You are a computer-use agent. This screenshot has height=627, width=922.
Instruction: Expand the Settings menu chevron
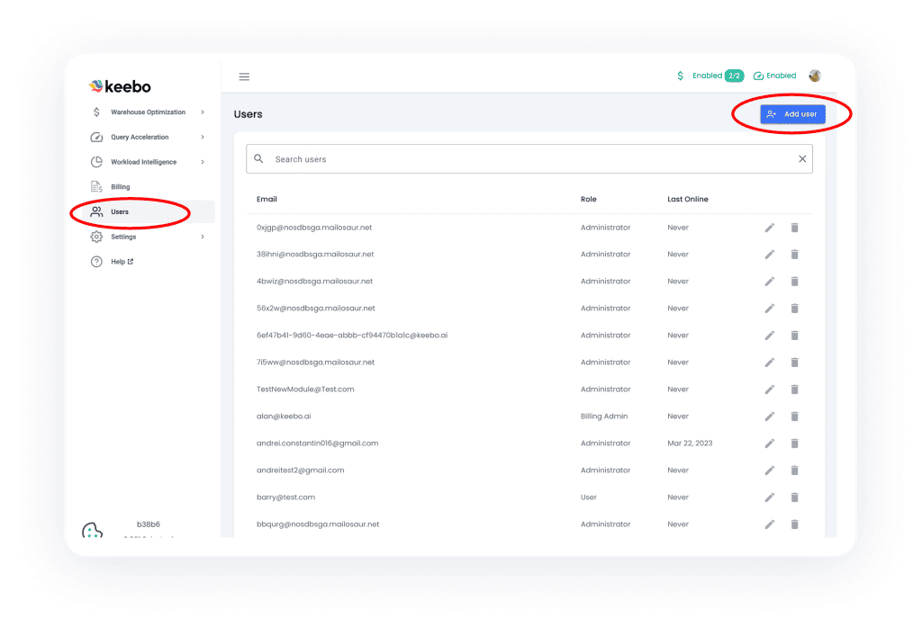203,237
